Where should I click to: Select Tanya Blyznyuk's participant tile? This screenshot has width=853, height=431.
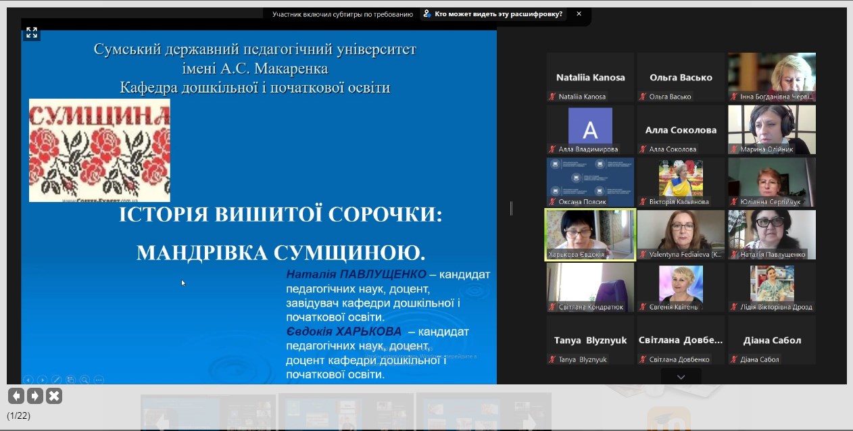point(590,340)
